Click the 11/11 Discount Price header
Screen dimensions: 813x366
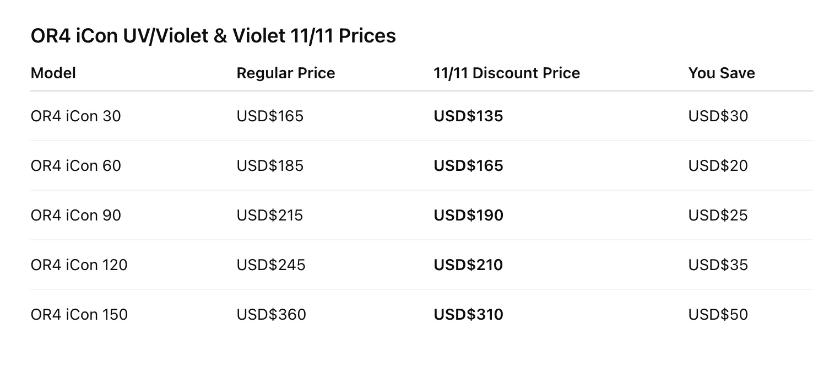507,73
